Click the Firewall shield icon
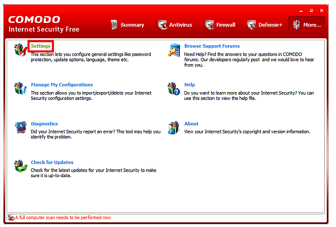The height and width of the screenshot is (227, 336). [x=210, y=24]
